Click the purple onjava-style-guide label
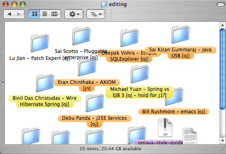 [159, 142]
